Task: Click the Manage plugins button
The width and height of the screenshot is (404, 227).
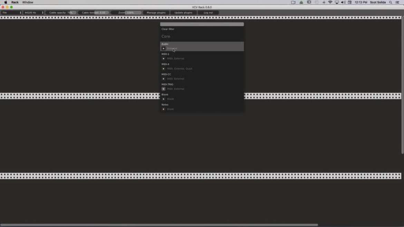Action: 156,13
